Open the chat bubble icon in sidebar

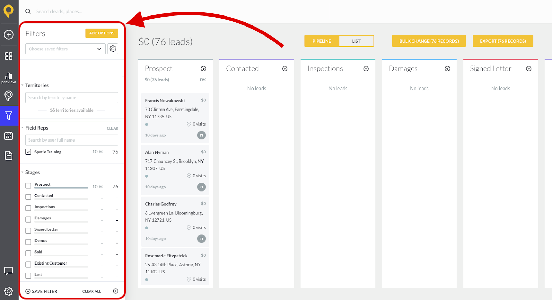(9, 271)
